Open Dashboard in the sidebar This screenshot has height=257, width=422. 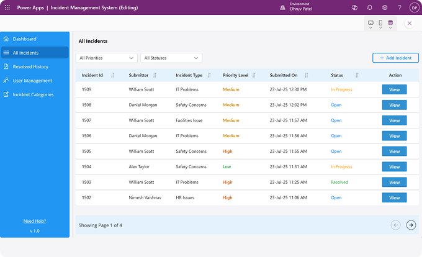24,38
